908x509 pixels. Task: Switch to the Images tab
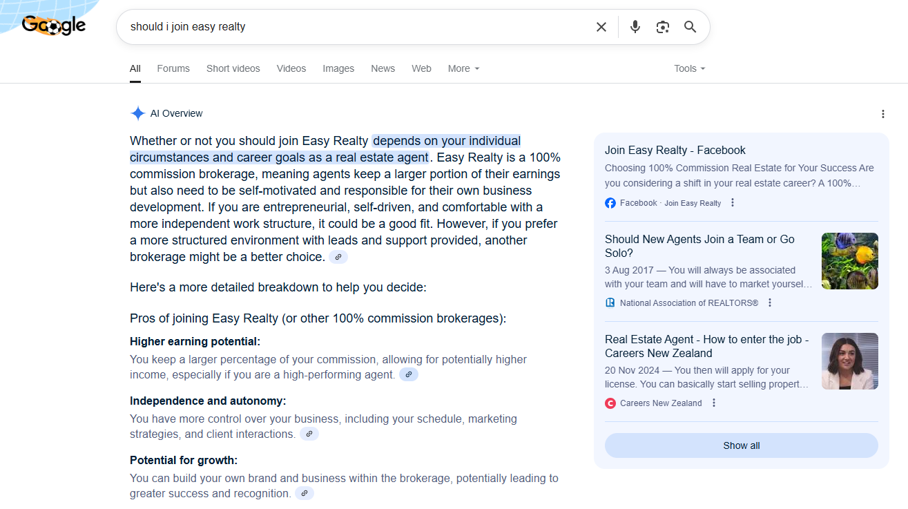pos(338,68)
